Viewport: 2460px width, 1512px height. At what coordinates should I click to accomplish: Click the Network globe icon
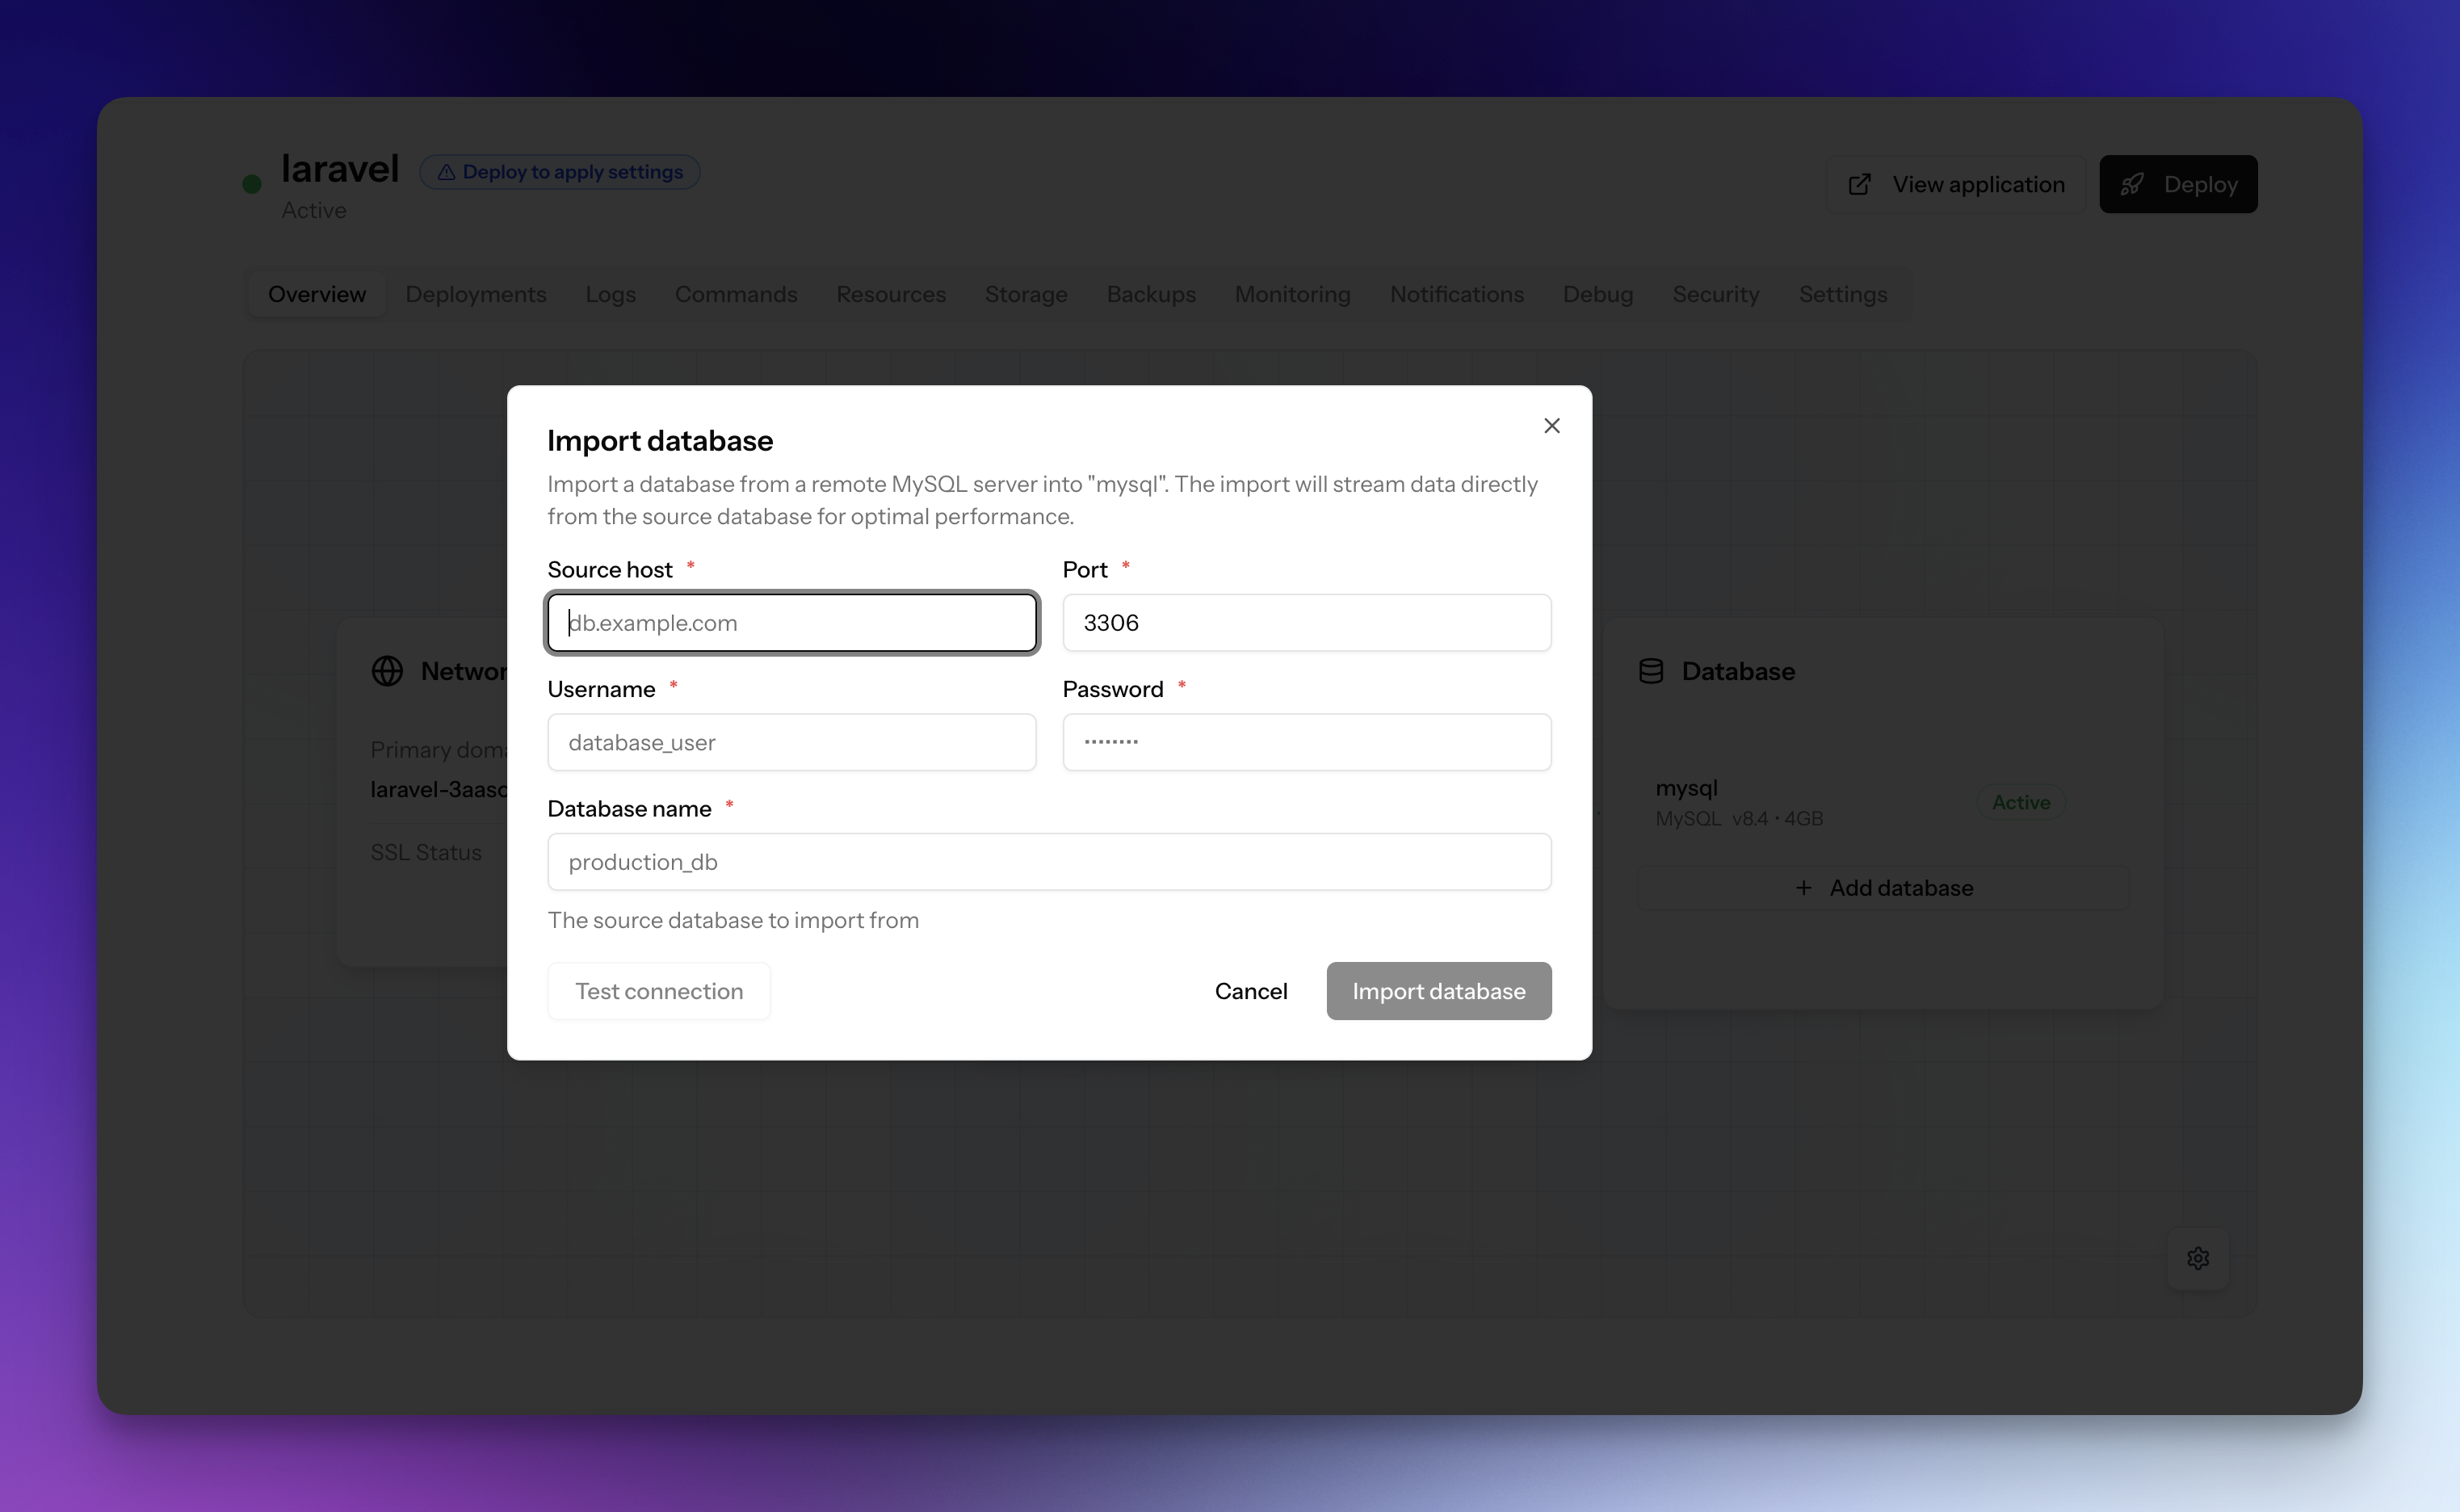click(x=387, y=671)
